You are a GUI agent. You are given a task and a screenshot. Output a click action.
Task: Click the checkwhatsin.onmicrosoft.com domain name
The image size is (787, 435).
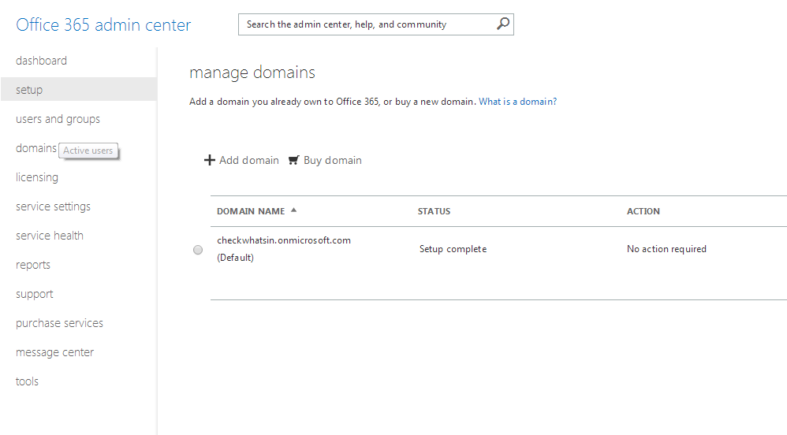pyautogui.click(x=284, y=240)
